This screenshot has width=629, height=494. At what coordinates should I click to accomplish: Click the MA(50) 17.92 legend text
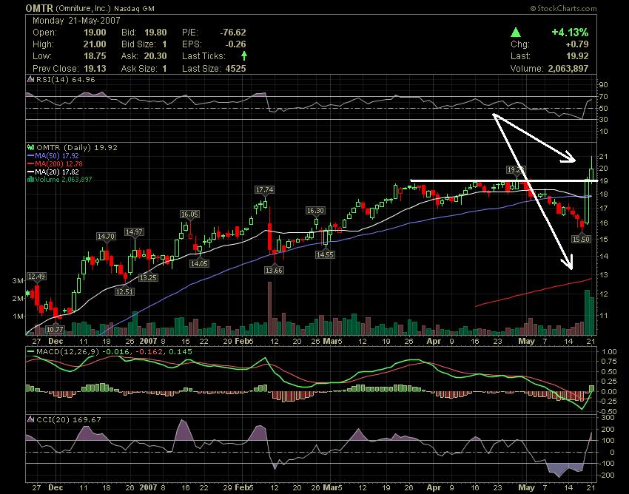pyautogui.click(x=57, y=155)
